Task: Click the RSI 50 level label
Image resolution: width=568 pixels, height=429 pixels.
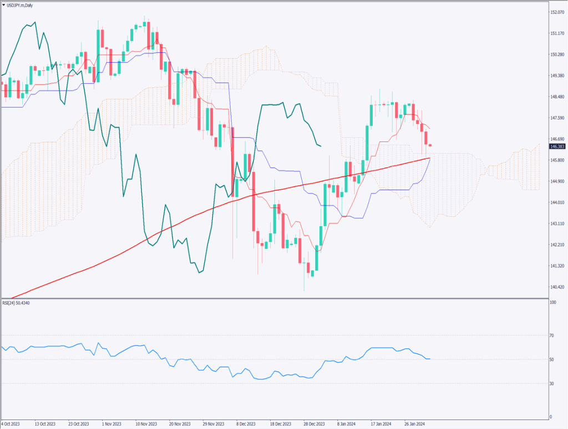Action: pyautogui.click(x=552, y=360)
